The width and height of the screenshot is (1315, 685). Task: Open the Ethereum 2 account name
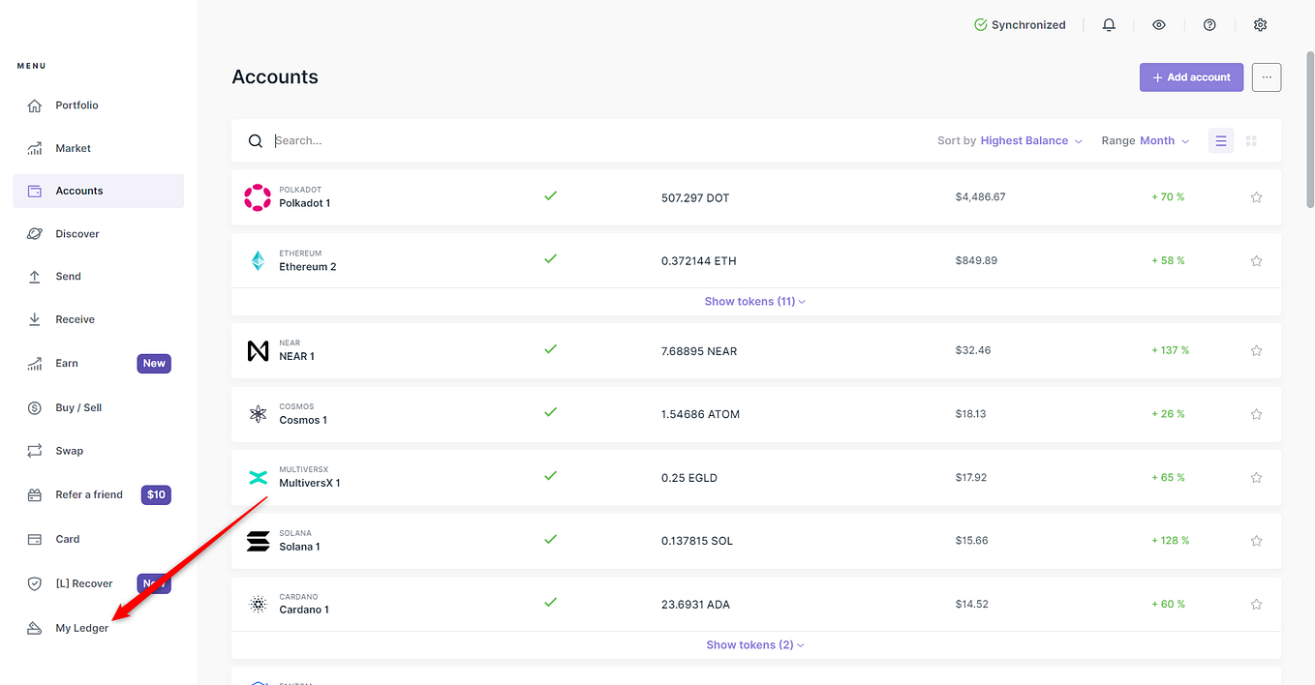[308, 267]
